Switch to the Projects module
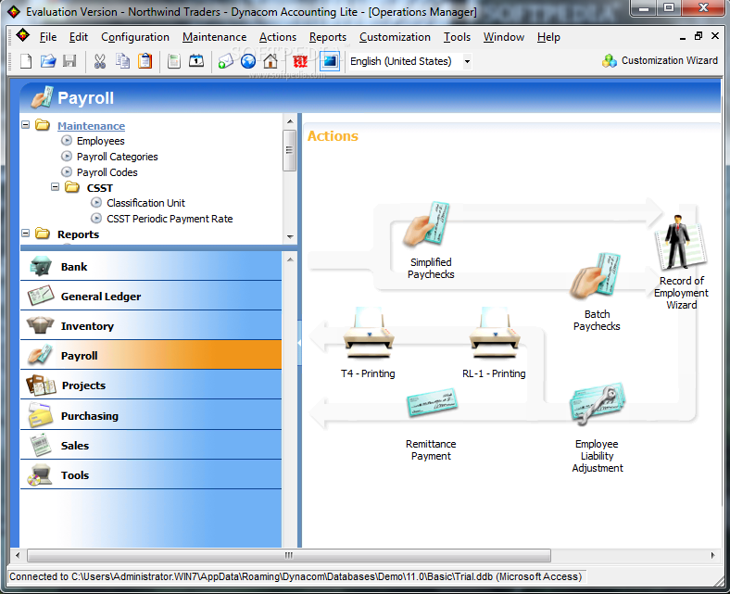Screen dimensions: 730x594 [151, 385]
